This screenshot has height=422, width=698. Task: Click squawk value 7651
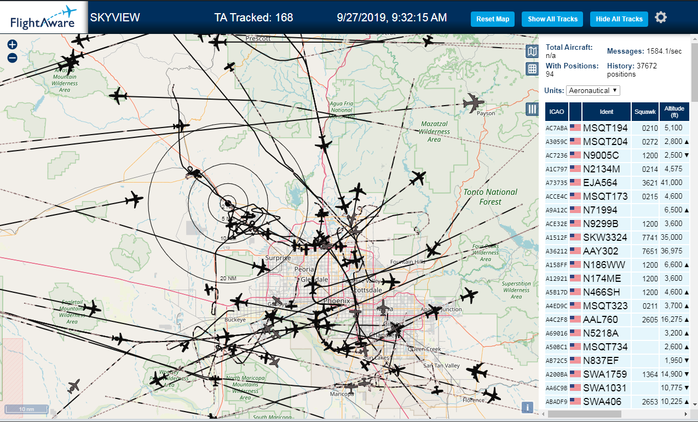(x=649, y=251)
